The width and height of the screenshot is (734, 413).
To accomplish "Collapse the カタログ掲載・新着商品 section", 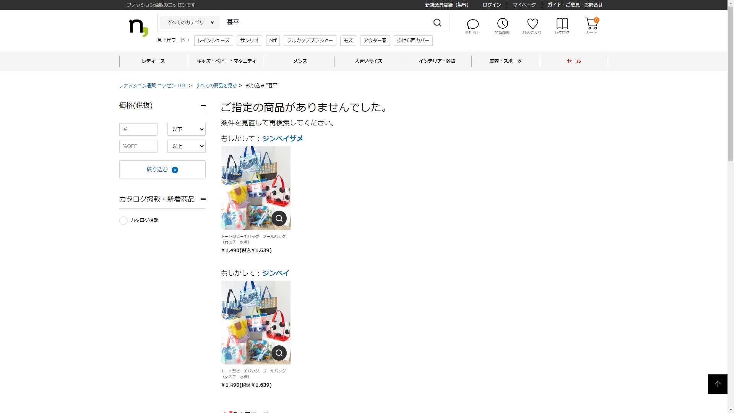I will click(203, 199).
